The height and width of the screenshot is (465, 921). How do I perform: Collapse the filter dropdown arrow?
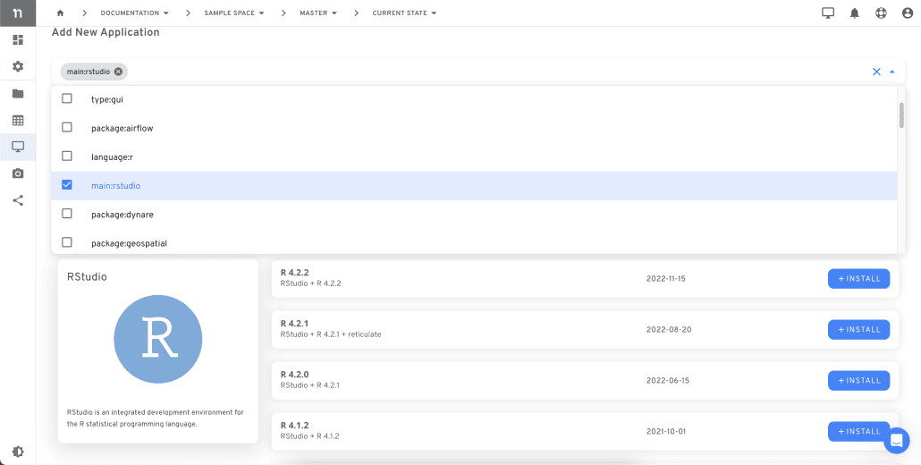pos(892,72)
